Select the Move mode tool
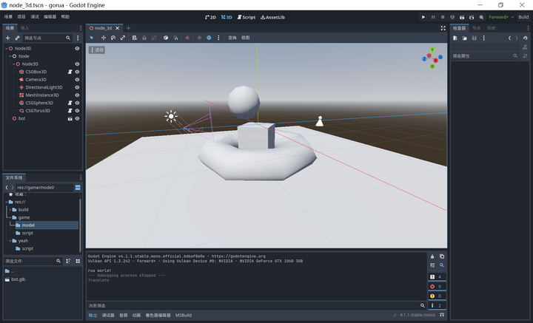The image size is (533, 323). tap(103, 38)
